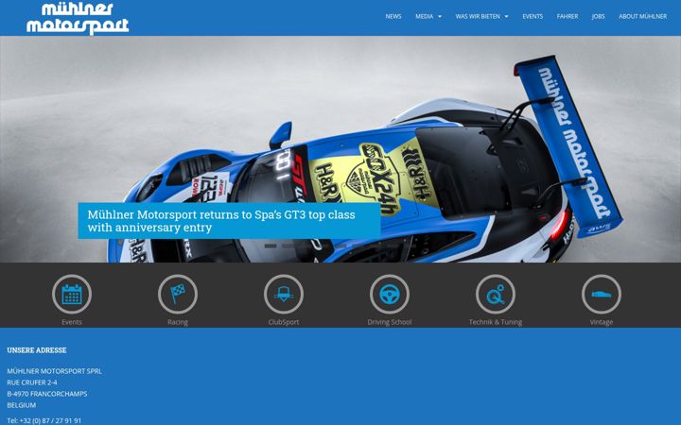Image resolution: width=681 pixels, height=425 pixels.
Task: Open the JOBS page
Action: [598, 16]
